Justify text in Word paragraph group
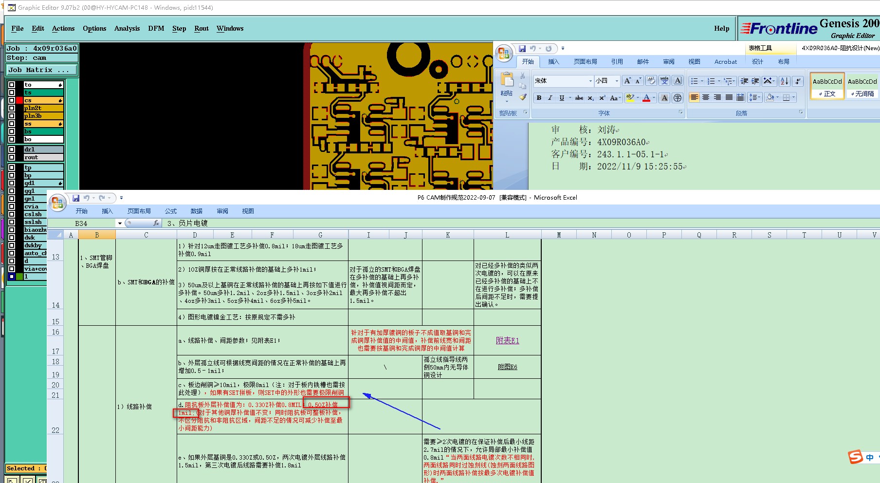This screenshot has height=483, width=880. coord(729,98)
